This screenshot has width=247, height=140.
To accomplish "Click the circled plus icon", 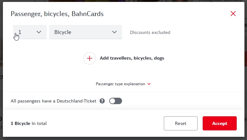I will pos(90,58).
